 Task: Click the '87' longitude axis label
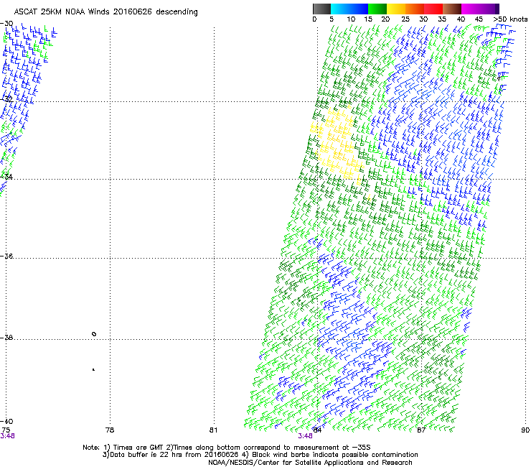click(x=421, y=430)
